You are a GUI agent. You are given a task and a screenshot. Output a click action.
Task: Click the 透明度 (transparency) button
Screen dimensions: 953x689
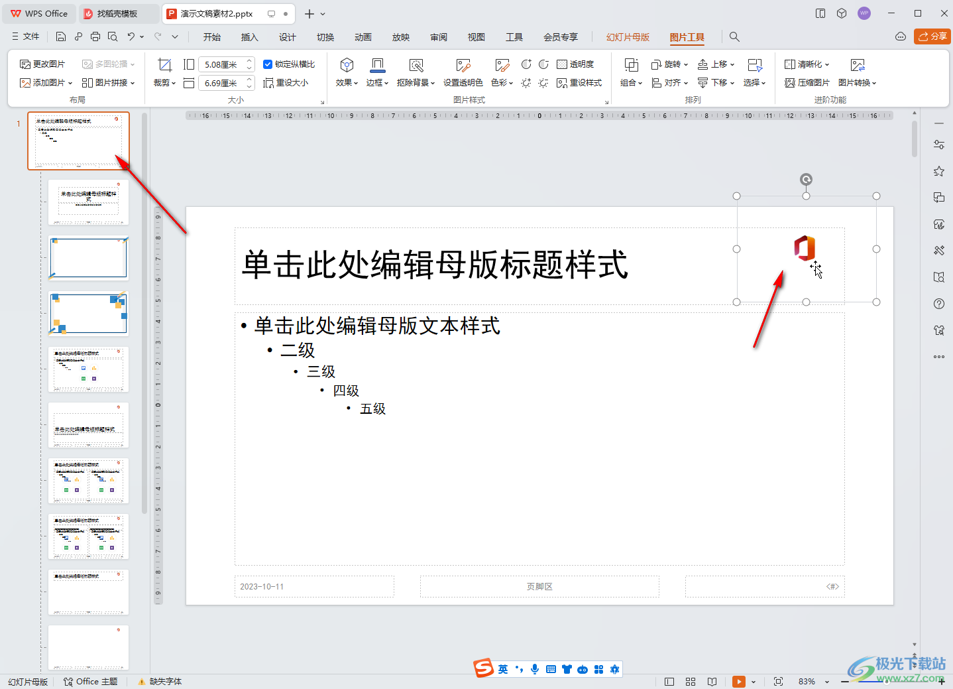[575, 64]
